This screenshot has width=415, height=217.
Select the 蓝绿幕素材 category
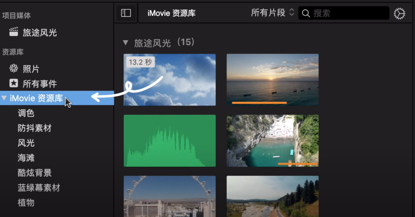(x=39, y=188)
